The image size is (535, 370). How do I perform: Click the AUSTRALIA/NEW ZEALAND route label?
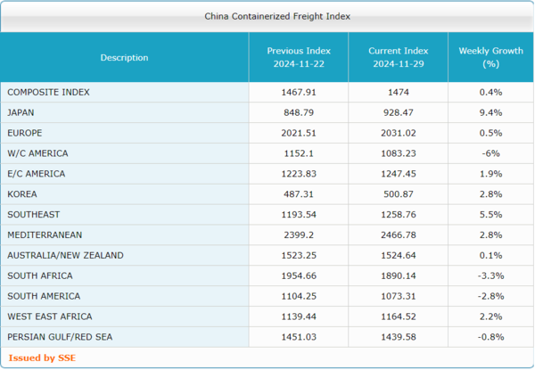(64, 256)
